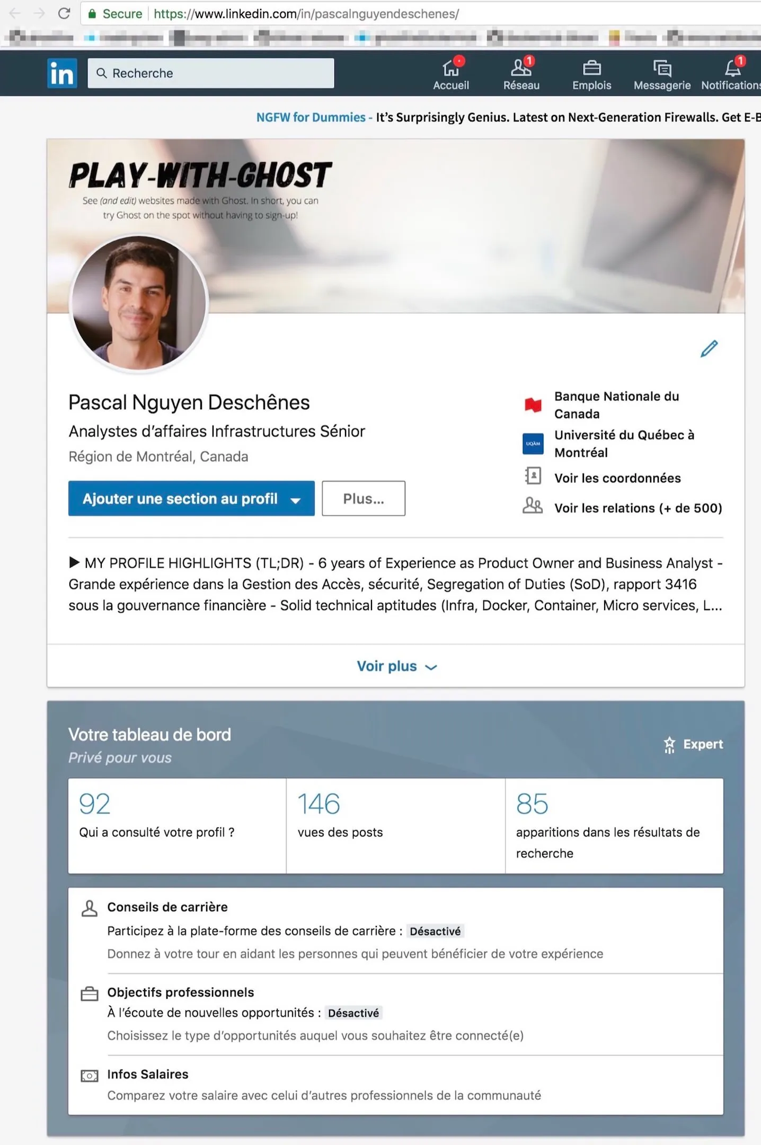Click the Recherche search field
This screenshot has width=761, height=1145.
[211, 73]
